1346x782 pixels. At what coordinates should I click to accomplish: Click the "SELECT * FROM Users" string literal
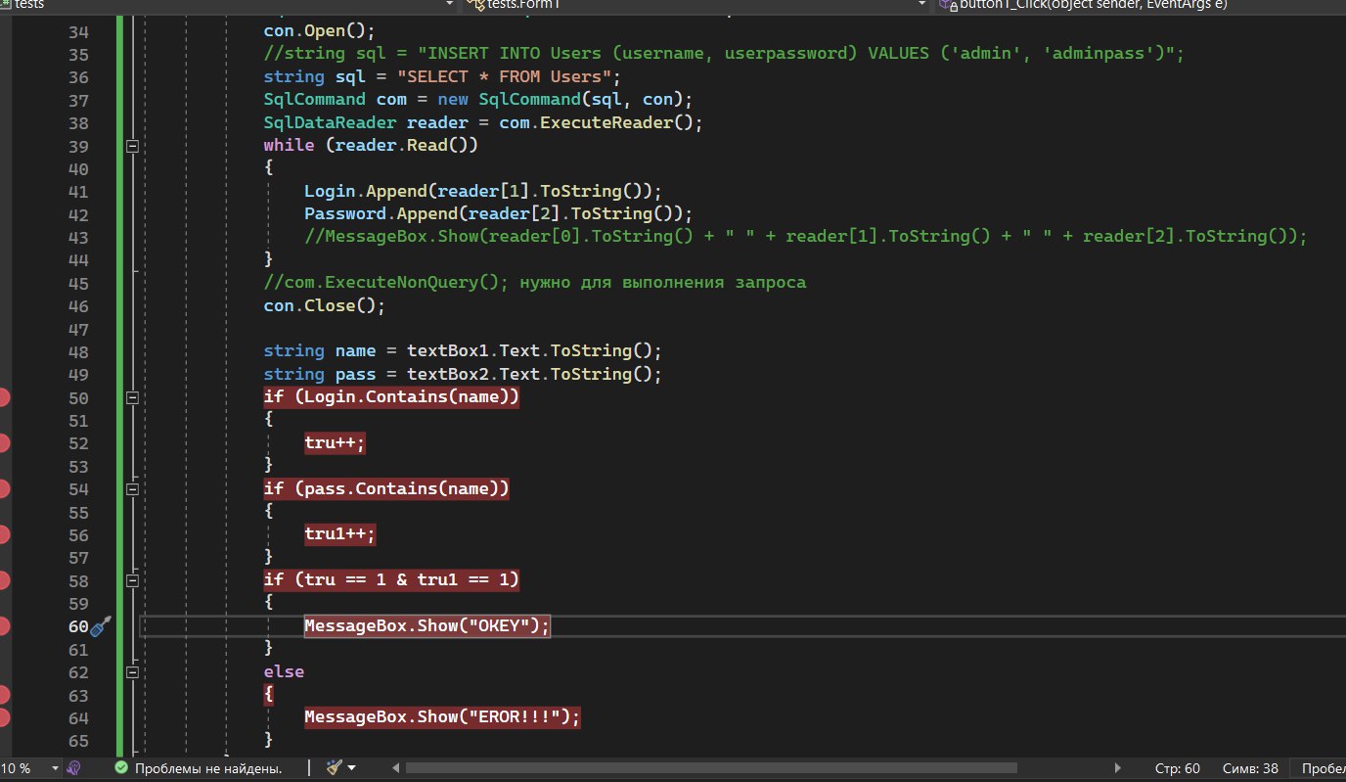click(503, 76)
